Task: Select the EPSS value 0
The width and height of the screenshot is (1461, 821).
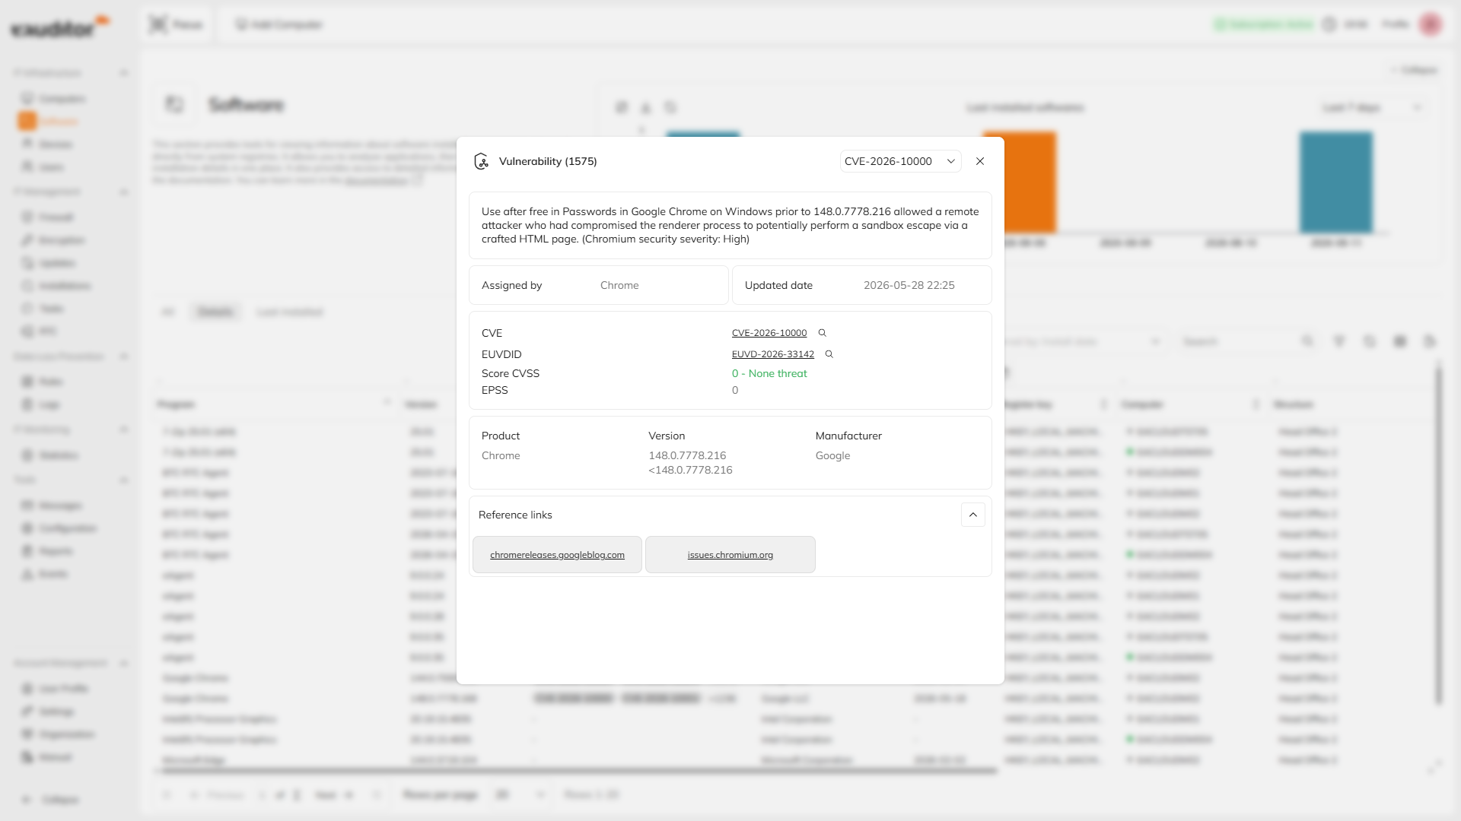Action: coord(735,390)
